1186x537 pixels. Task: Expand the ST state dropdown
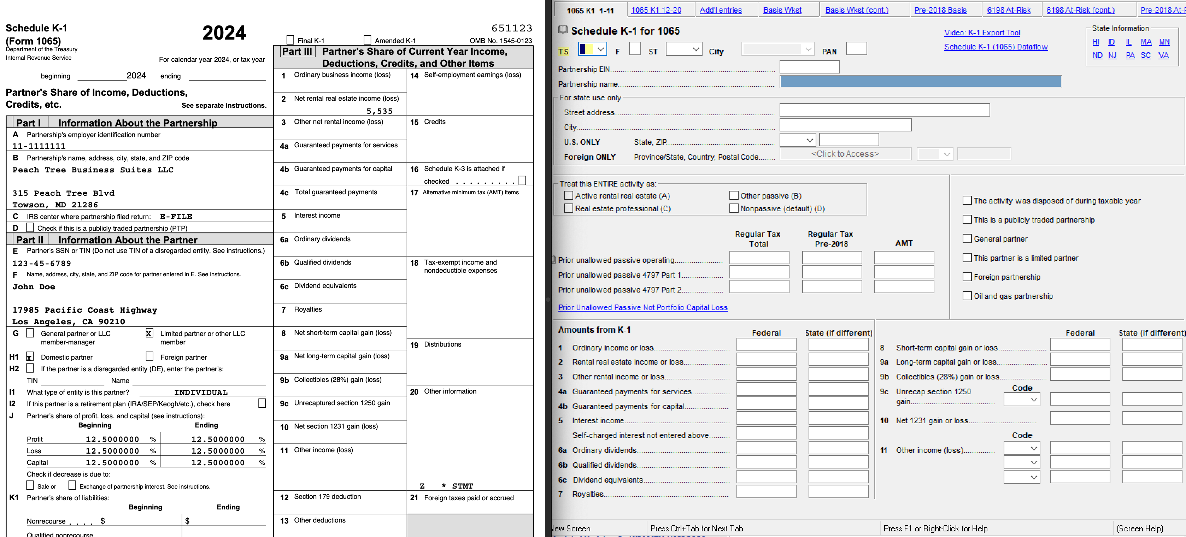pyautogui.click(x=696, y=49)
